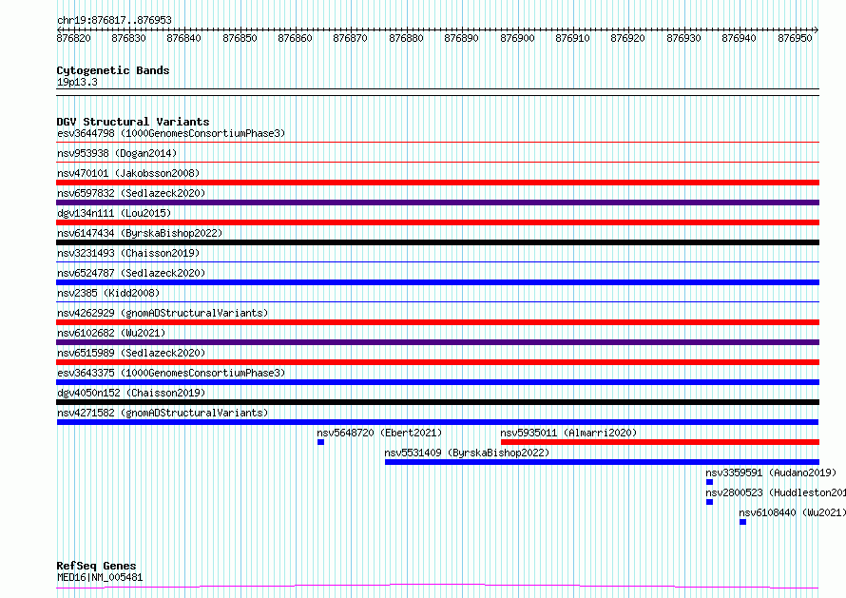846x598 pixels.
Task: Open the nsv2385 Kidd2008 label
Action: (108, 293)
